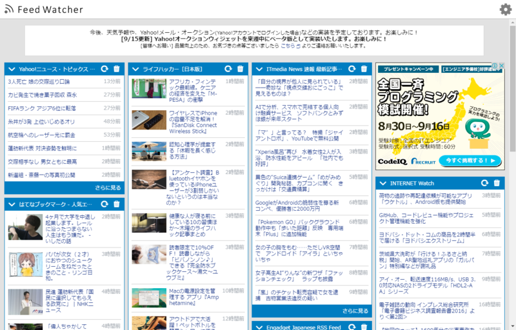Image resolution: width=516 pixels, height=330 pixels.
Task: Click the パパが次女 manga thumbnail
Action: click(26, 265)
